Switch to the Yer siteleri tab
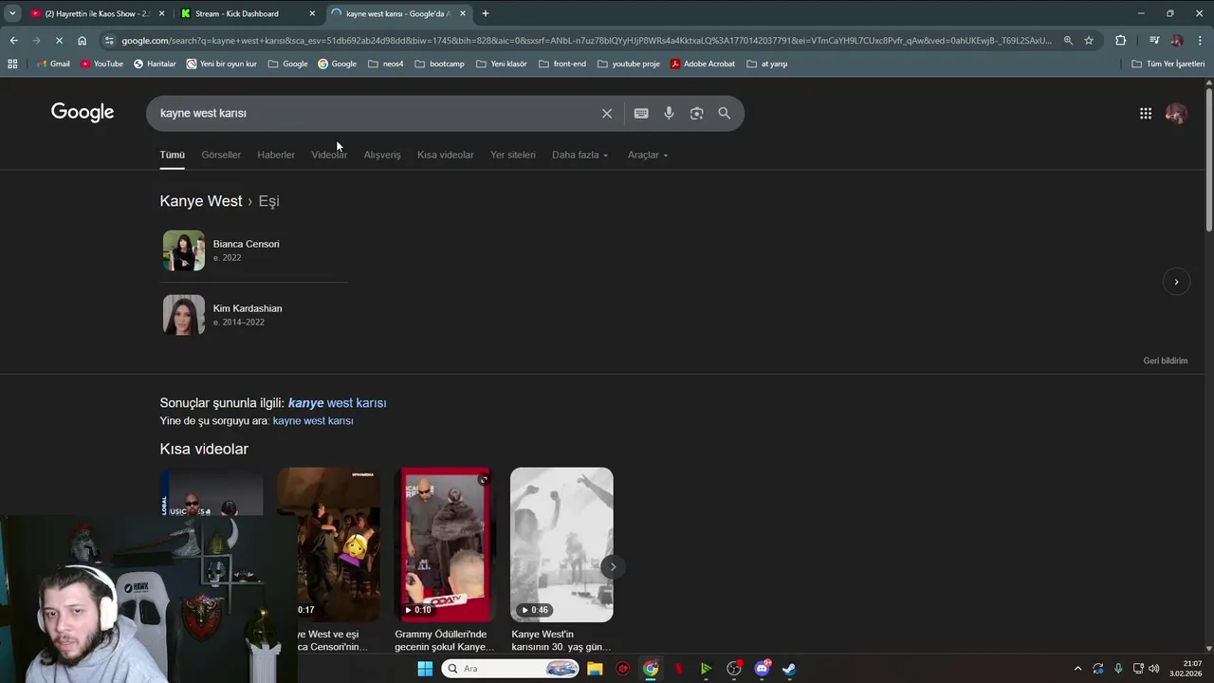1214x683 pixels. tap(513, 155)
